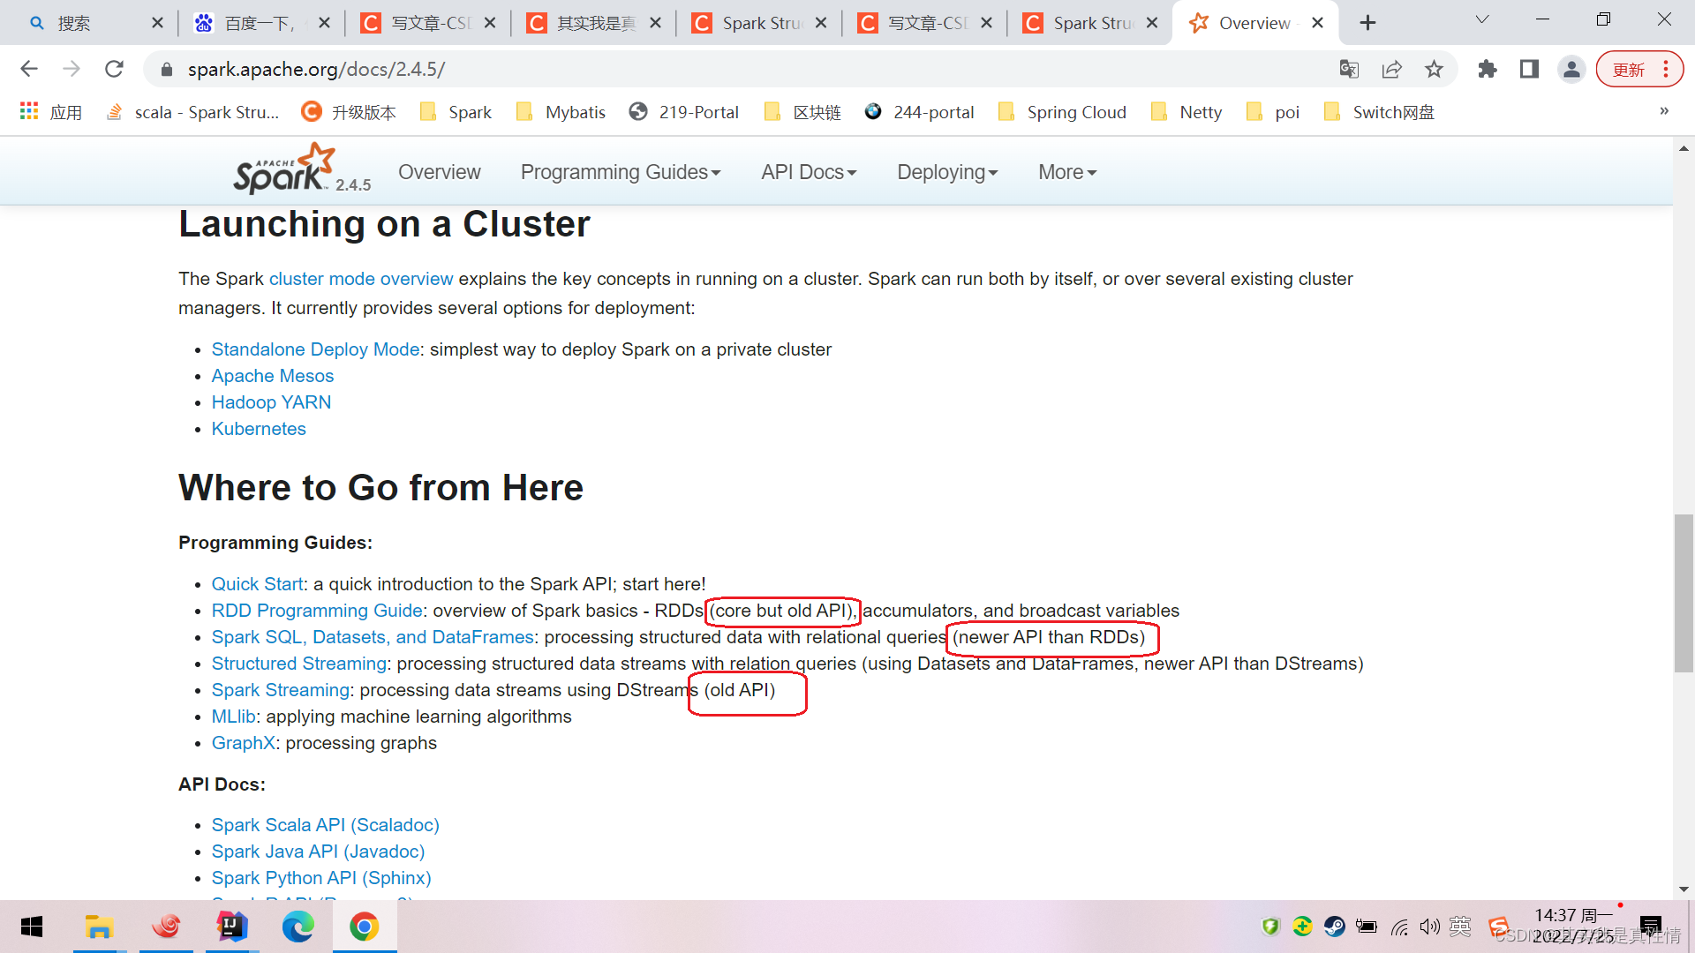The width and height of the screenshot is (1695, 953).
Task: Expand the API Docs menu
Action: (809, 172)
